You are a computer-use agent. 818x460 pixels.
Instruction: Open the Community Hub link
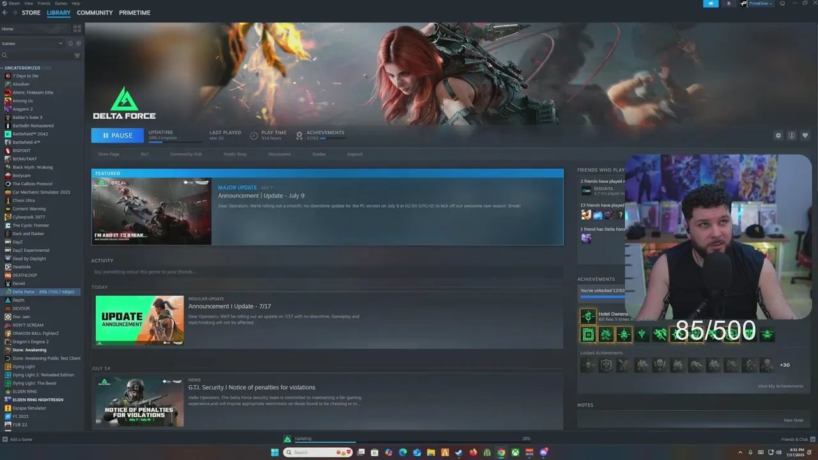click(185, 154)
